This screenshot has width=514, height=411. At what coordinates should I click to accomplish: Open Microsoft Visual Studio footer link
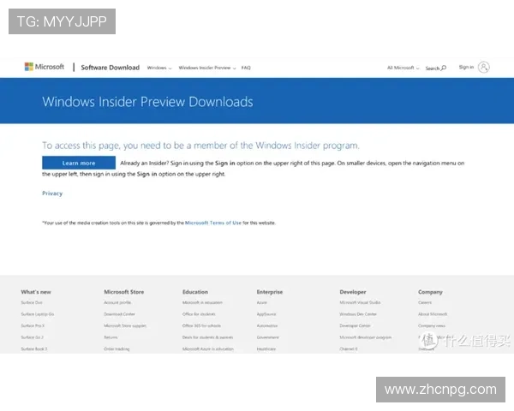tap(360, 302)
